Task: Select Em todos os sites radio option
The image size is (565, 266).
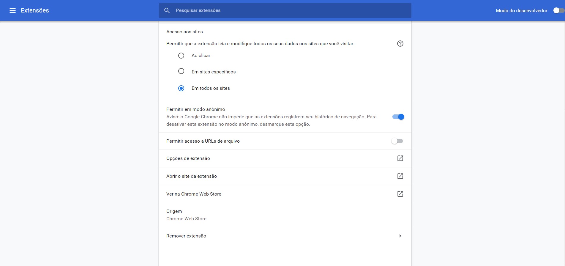Action: pyautogui.click(x=181, y=88)
